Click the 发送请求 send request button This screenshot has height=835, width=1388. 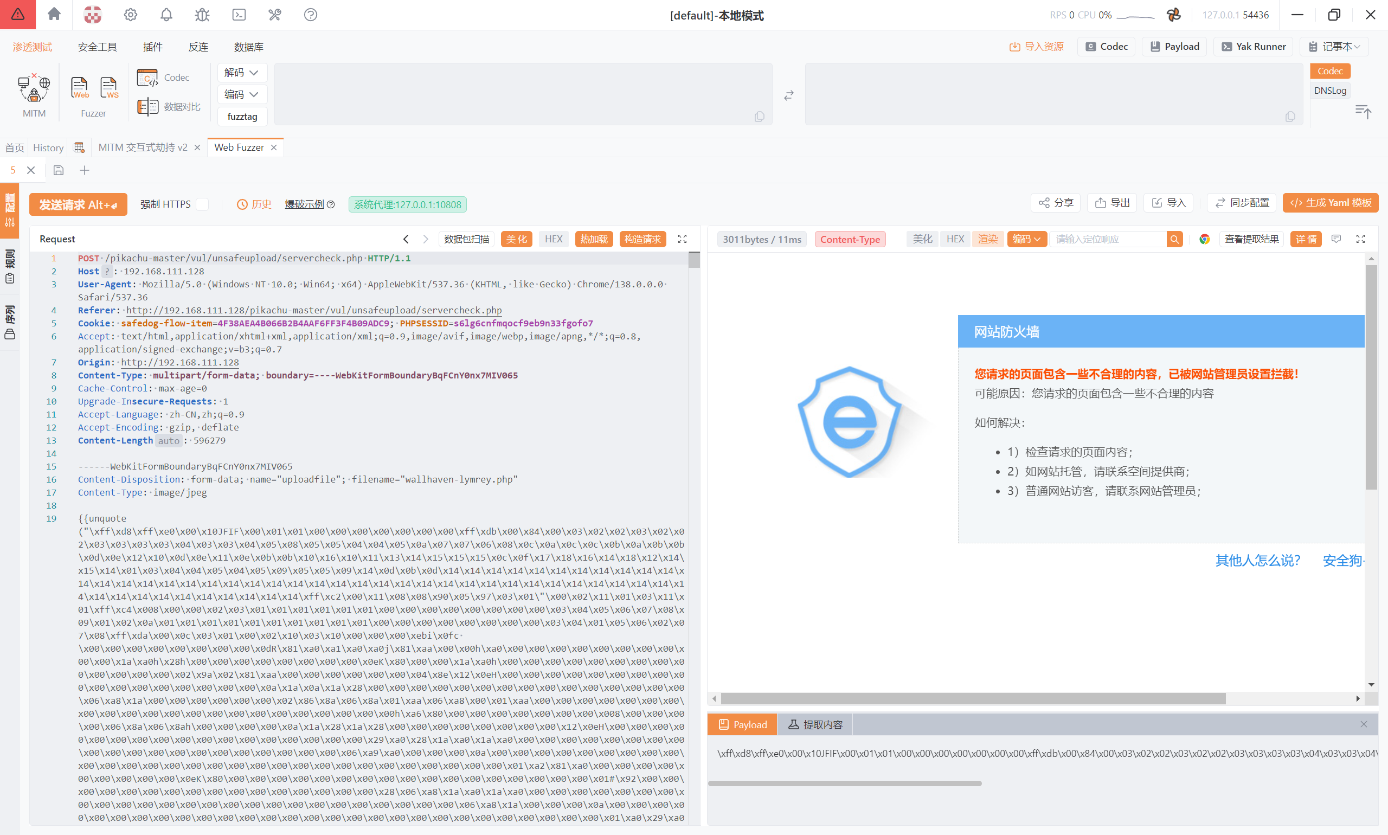click(x=78, y=204)
